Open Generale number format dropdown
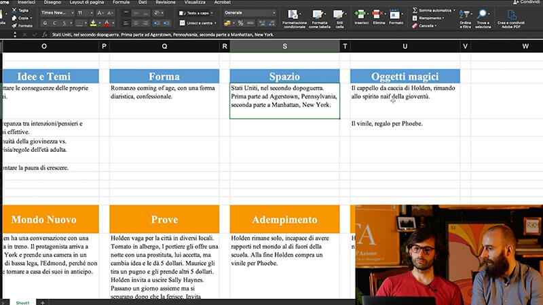 point(250,13)
